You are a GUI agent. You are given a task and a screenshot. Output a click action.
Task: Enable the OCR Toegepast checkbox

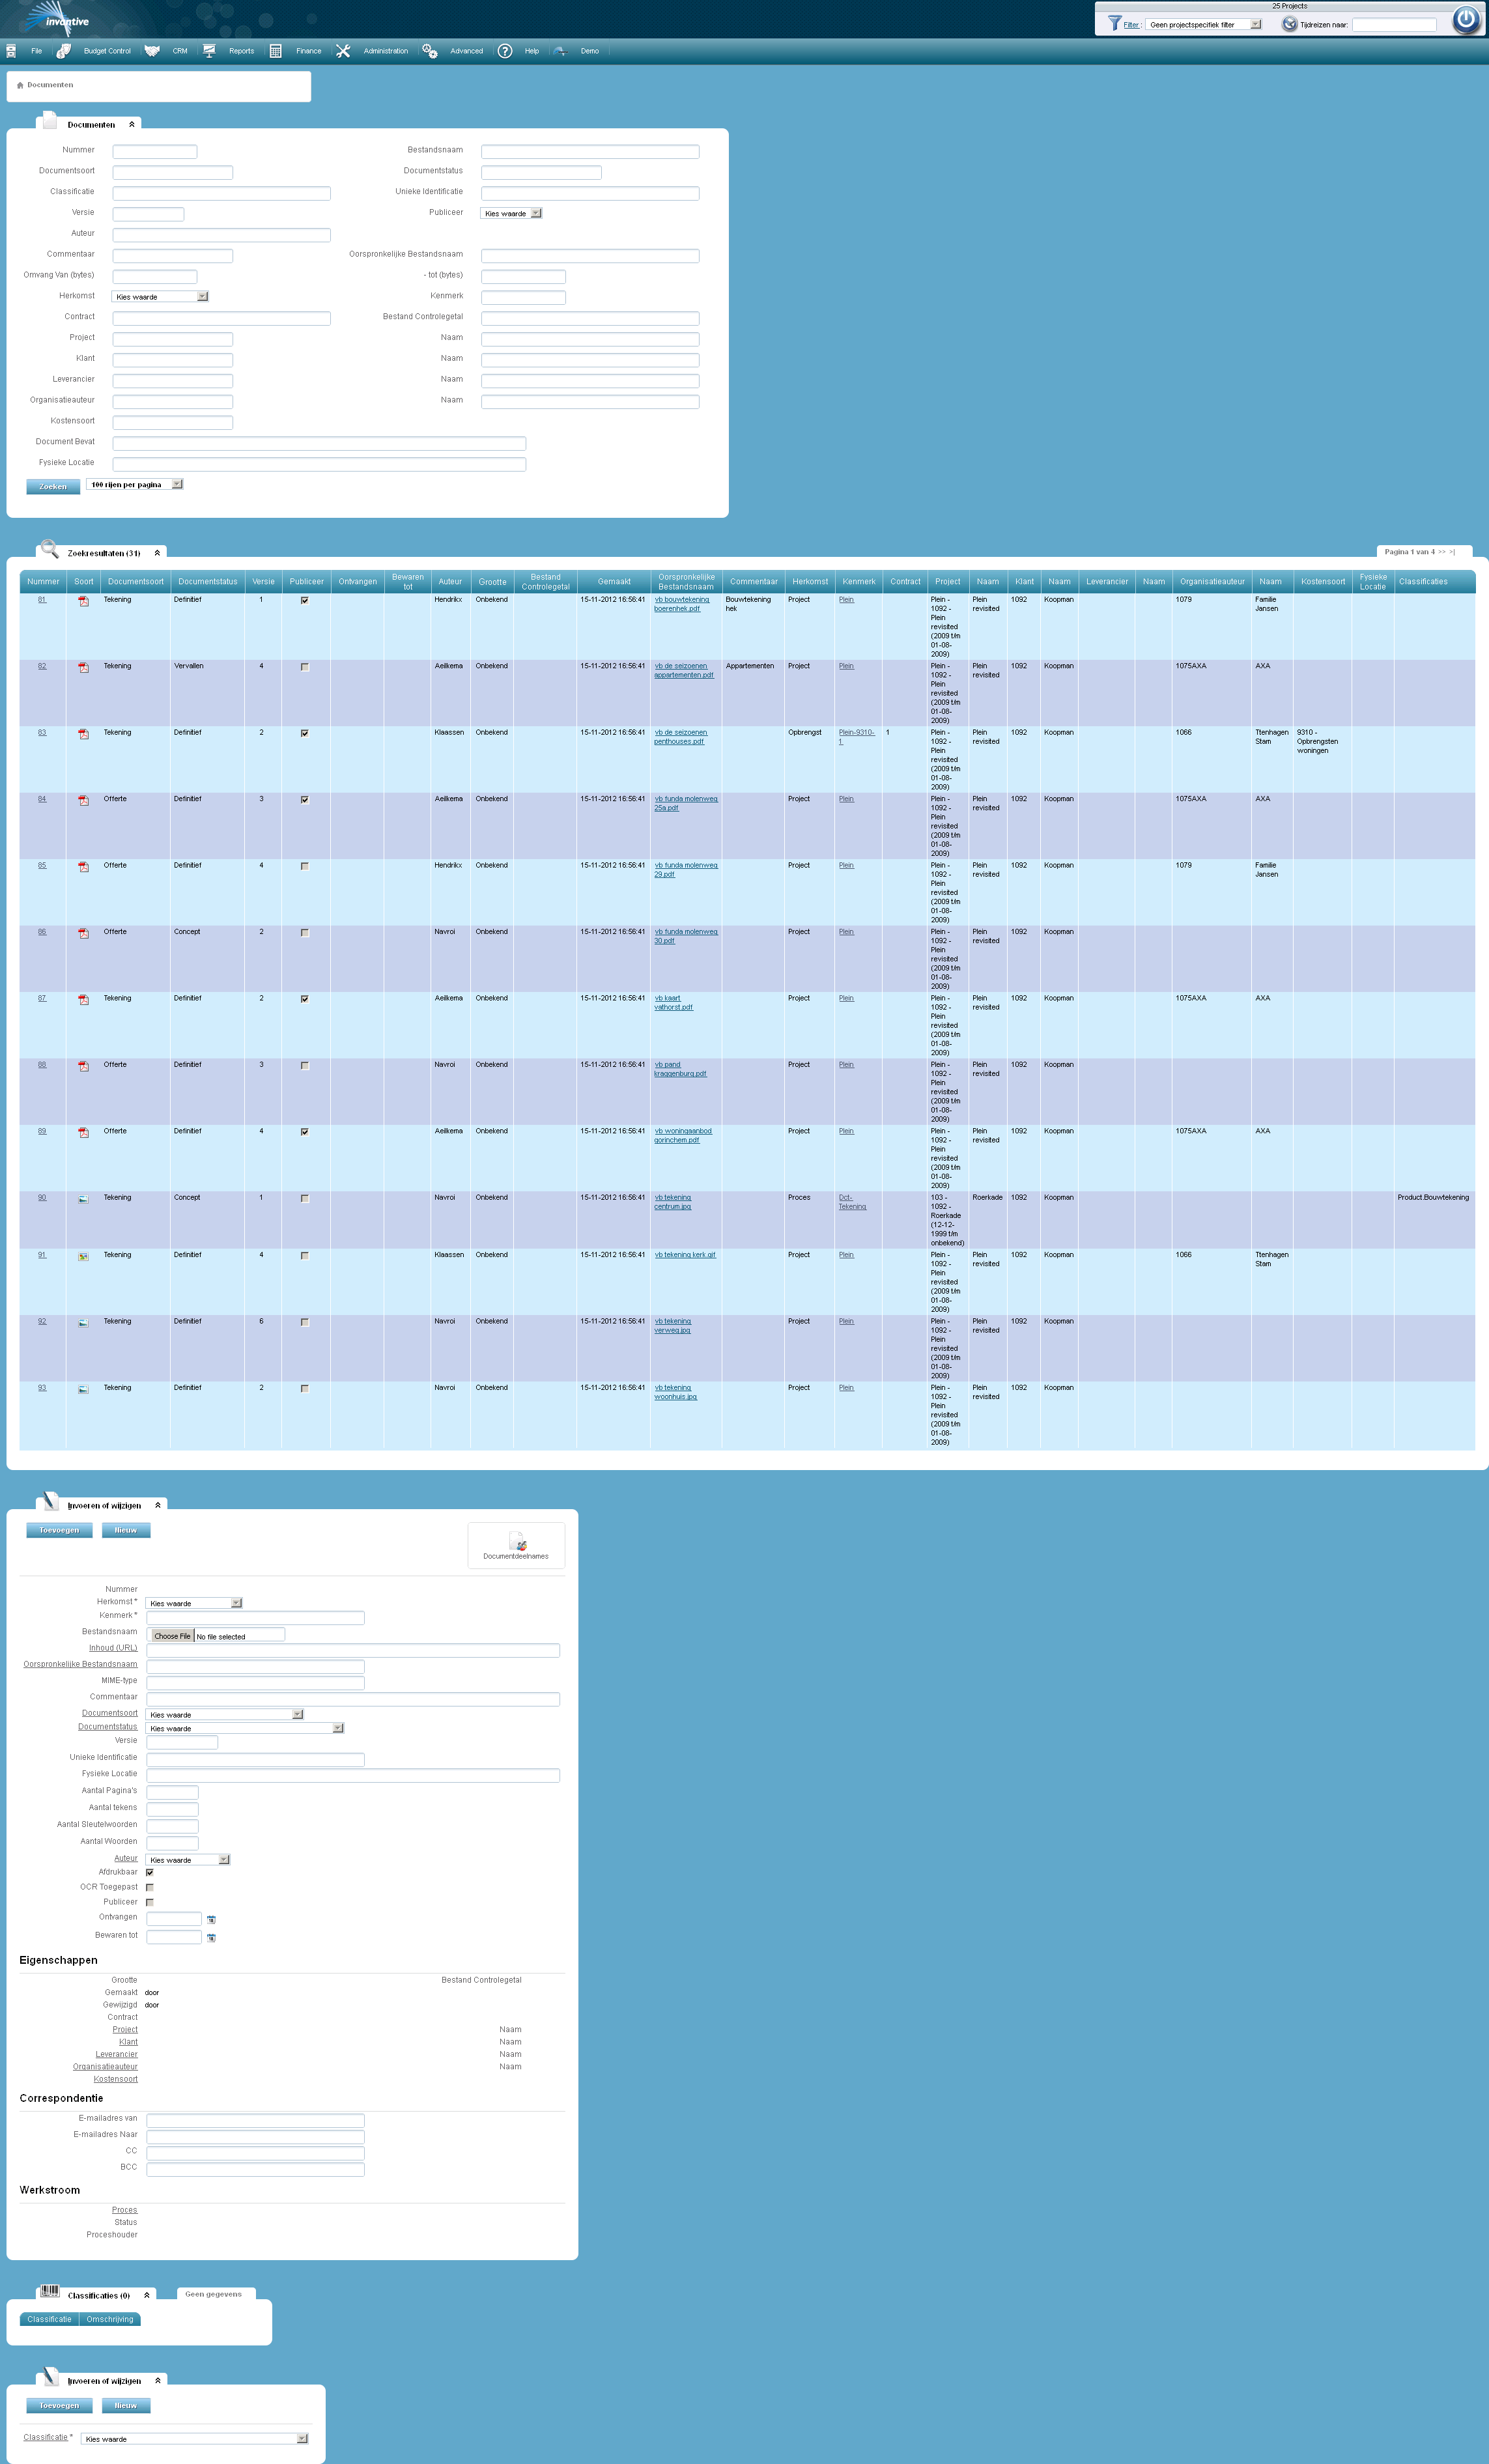click(x=150, y=1887)
